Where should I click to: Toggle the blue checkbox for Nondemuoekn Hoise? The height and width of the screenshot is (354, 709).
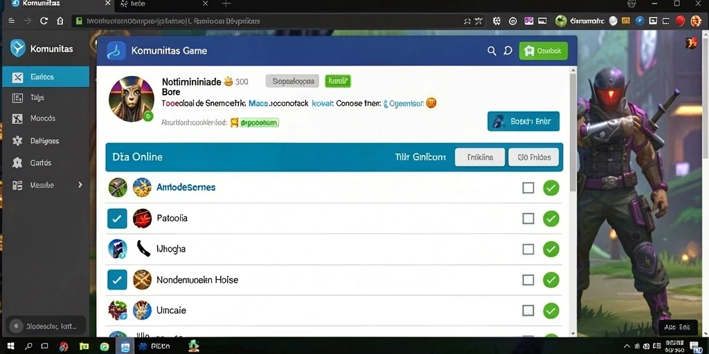click(116, 280)
